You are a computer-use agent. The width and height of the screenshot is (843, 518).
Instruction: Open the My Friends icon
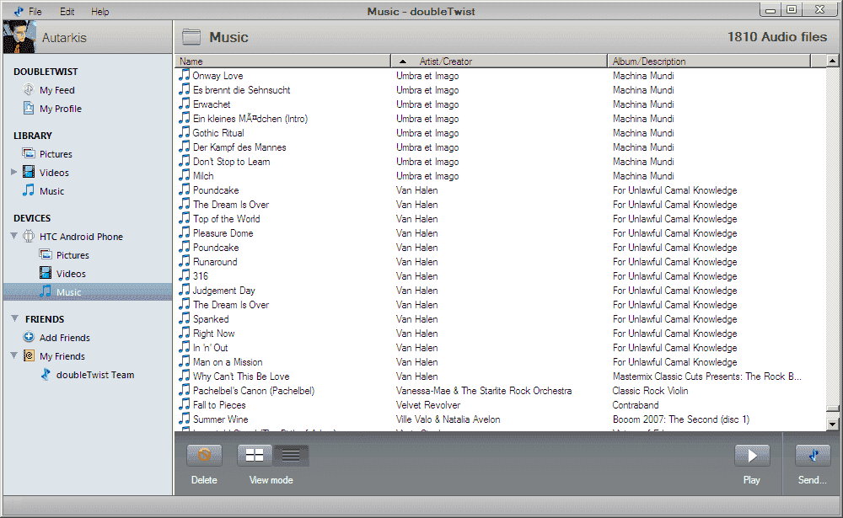29,355
